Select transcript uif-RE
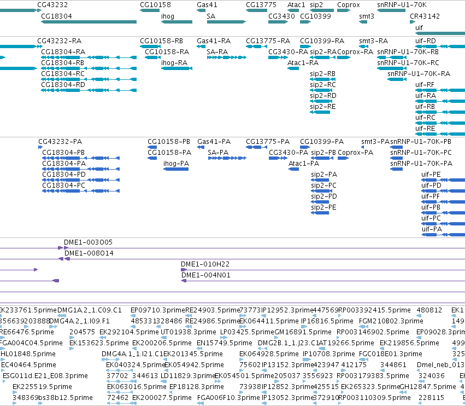465x406 pixels. pos(440,134)
